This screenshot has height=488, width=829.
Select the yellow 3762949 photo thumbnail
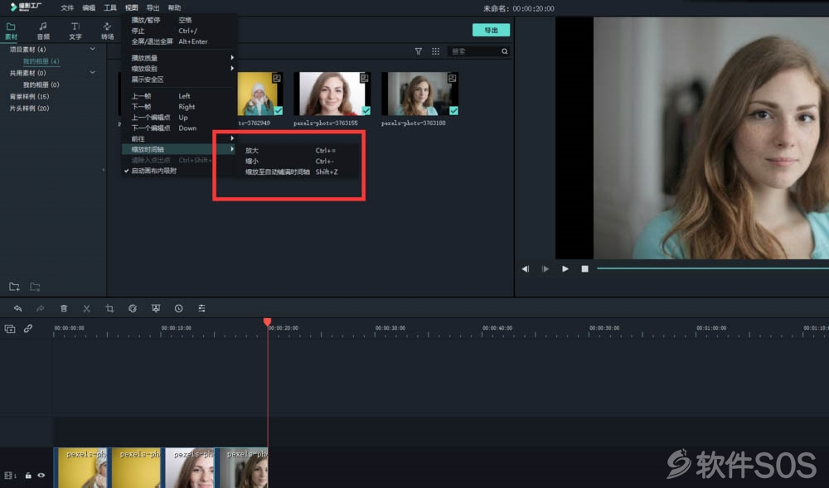[x=259, y=94]
